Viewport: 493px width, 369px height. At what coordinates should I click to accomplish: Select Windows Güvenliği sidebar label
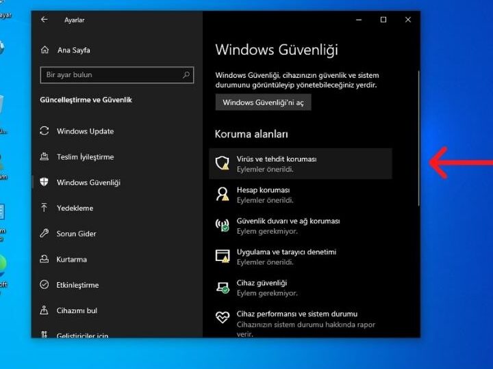click(x=88, y=182)
